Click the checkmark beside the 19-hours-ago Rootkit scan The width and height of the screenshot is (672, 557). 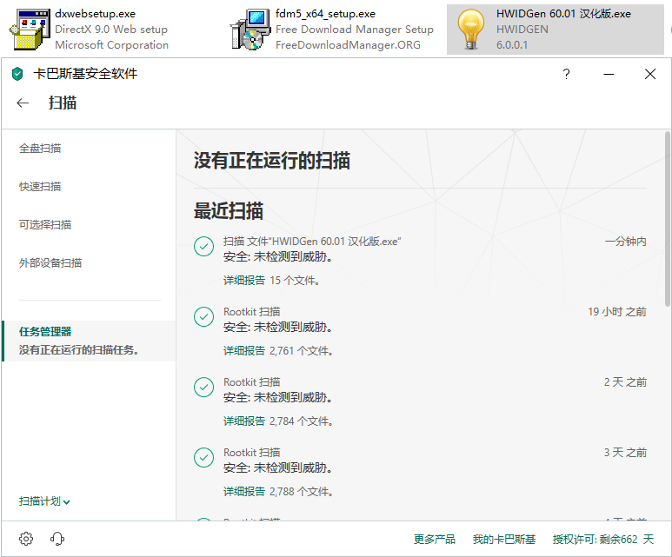pyautogui.click(x=204, y=316)
